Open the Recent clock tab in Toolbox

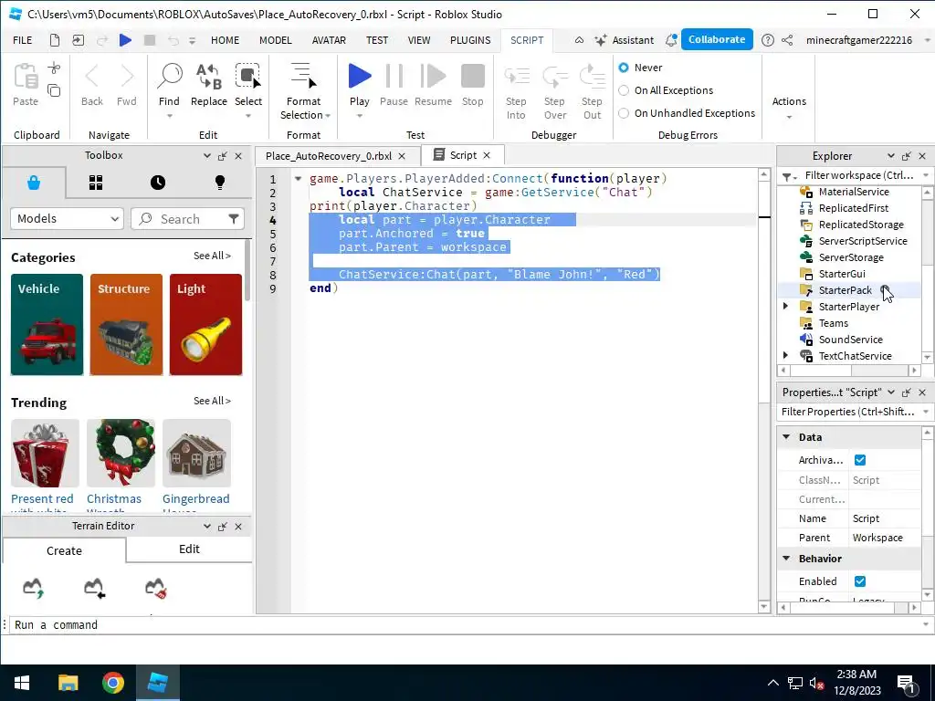pyautogui.click(x=157, y=183)
